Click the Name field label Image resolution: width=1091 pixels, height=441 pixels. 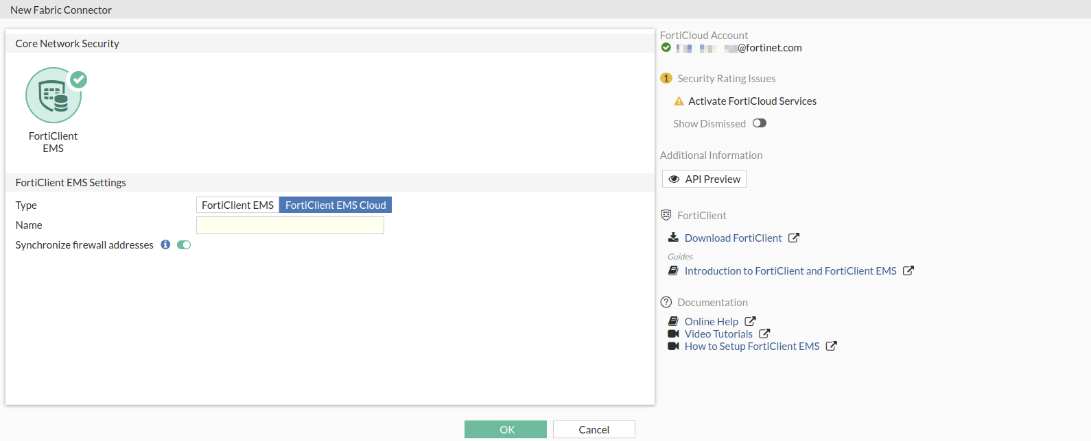pyautogui.click(x=29, y=225)
